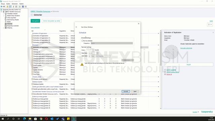Open the Start date dropdown calendar
215x121 pixels.
109,56
